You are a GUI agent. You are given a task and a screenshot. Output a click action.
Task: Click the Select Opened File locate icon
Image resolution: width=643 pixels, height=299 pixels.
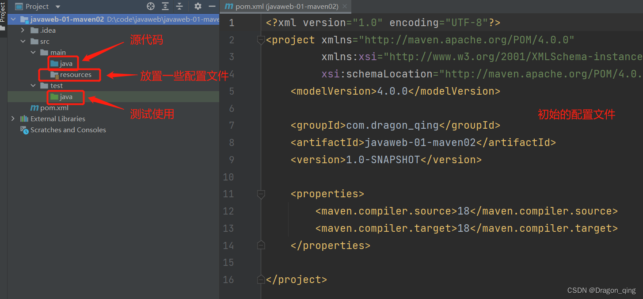(x=151, y=6)
